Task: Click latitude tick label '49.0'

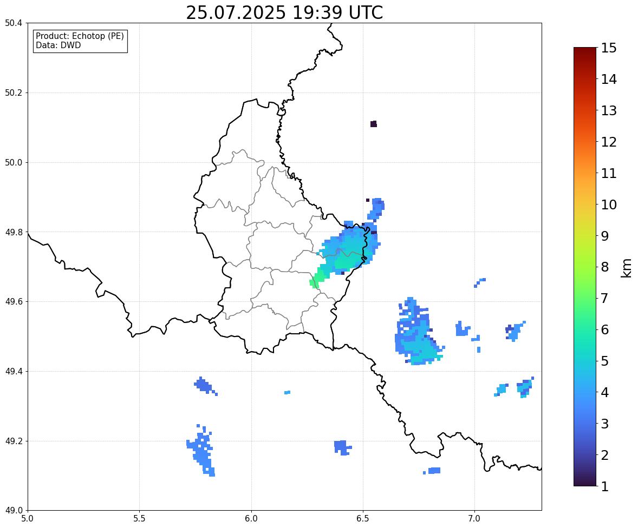Action: (x=14, y=511)
